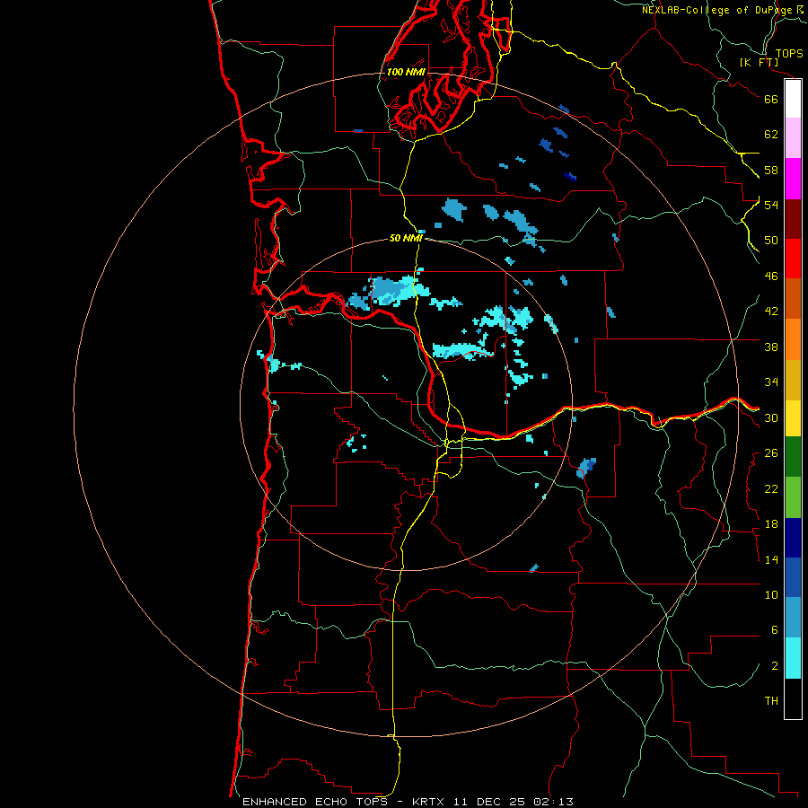
Task: Click the legend value "34"
Action: point(771,382)
